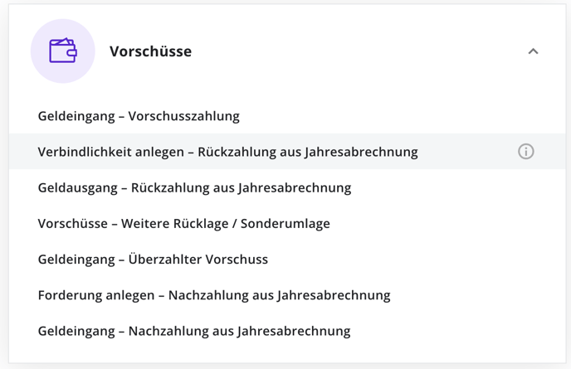Click the Vorschüsse section heading
Image resolution: width=571 pixels, height=369 pixels.
[x=150, y=51]
